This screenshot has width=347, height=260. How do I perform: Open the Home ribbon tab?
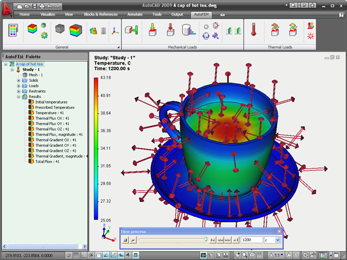pos(25,14)
